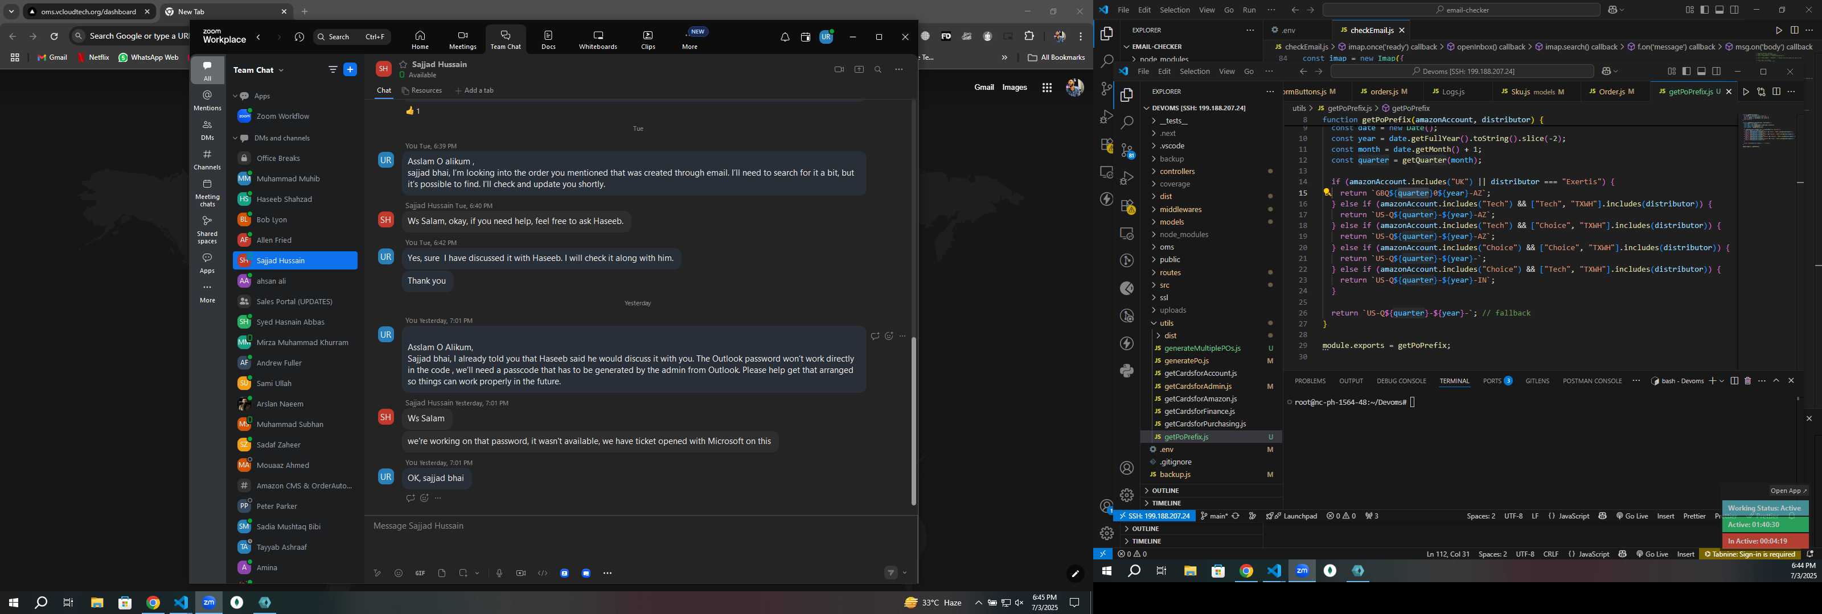Open Channels in the Zoom sidebar
Screen dimensions: 1822x614
pyautogui.click(x=207, y=160)
